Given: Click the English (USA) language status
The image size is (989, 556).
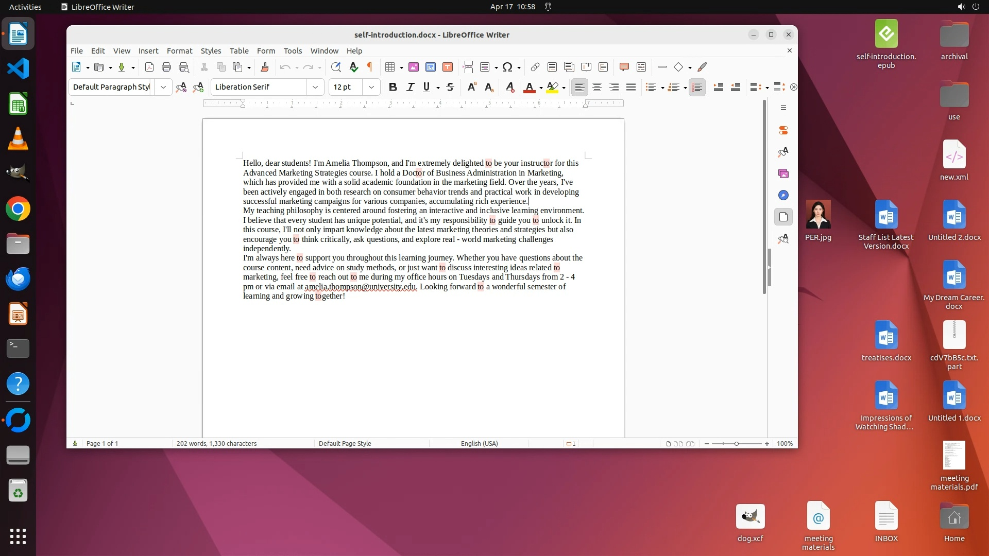Looking at the screenshot, I should [x=479, y=443].
